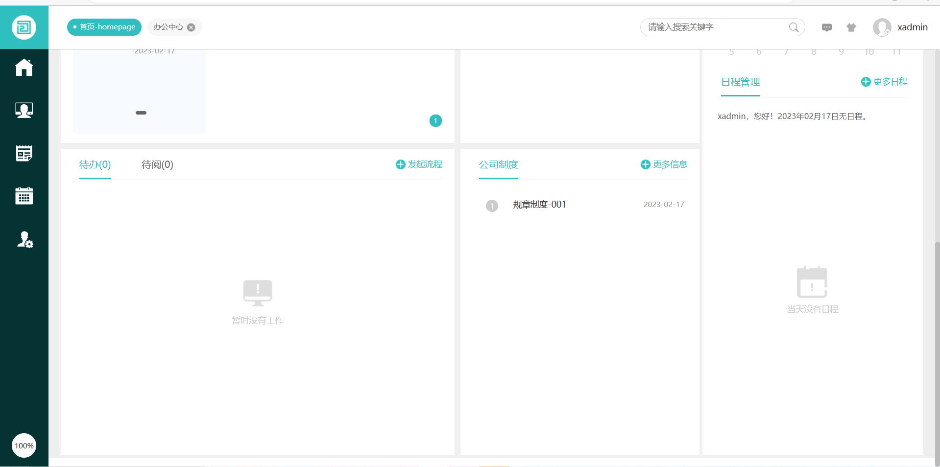
Task: Close the 办公中心 tab
Action: pyautogui.click(x=191, y=27)
